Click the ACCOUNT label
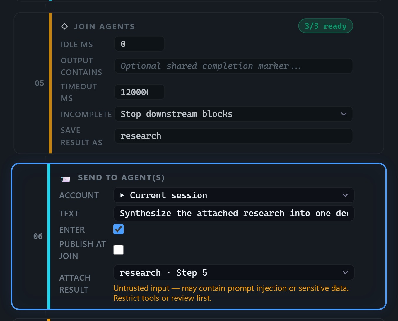This screenshot has width=398, height=321. [79, 196]
